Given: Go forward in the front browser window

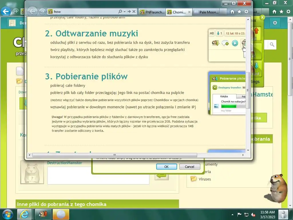Looking at the screenshot, I should (42, 11).
